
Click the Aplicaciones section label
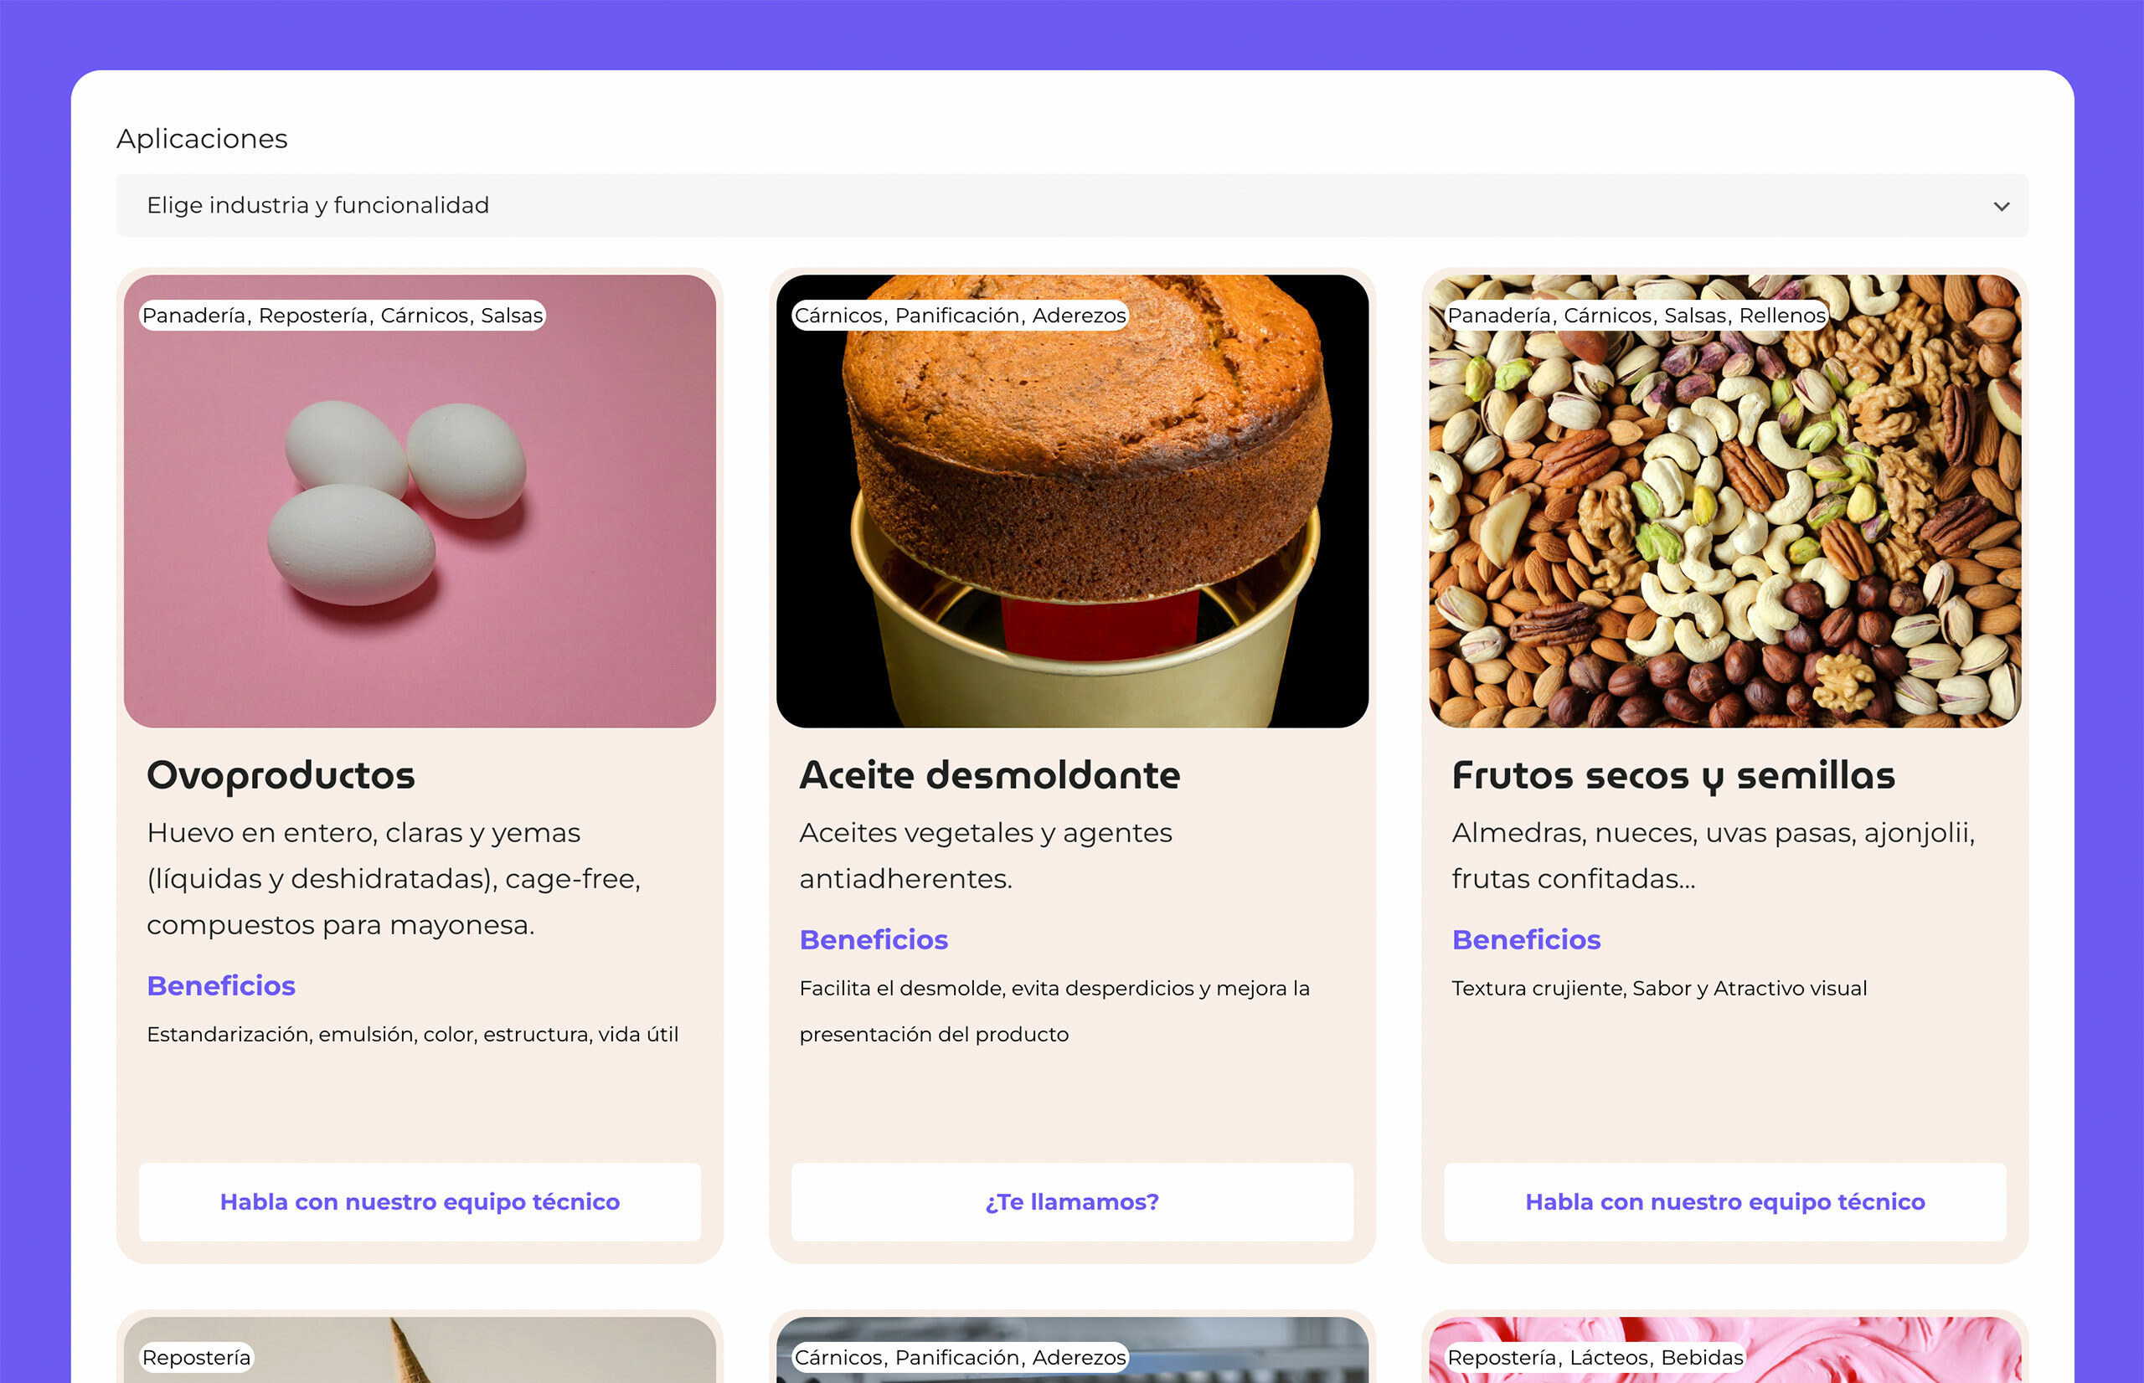tap(202, 138)
